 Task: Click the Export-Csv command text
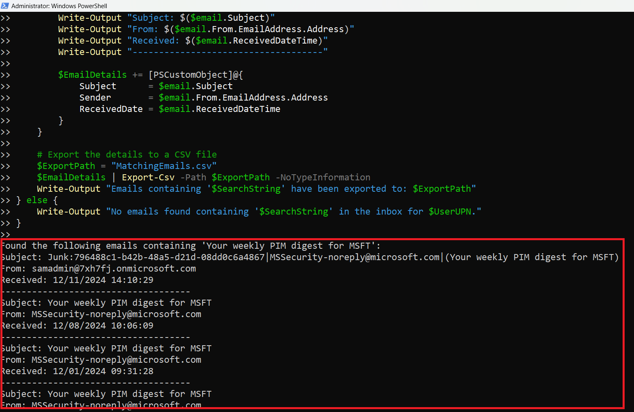coord(148,178)
